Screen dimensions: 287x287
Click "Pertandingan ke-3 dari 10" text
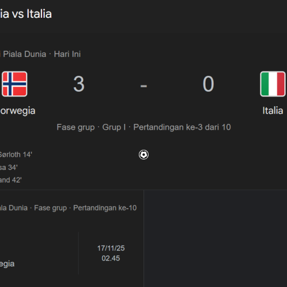182,127
